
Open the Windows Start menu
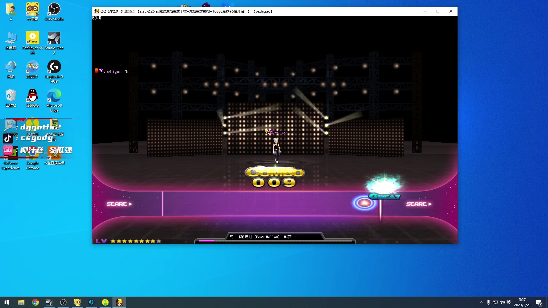point(7,302)
